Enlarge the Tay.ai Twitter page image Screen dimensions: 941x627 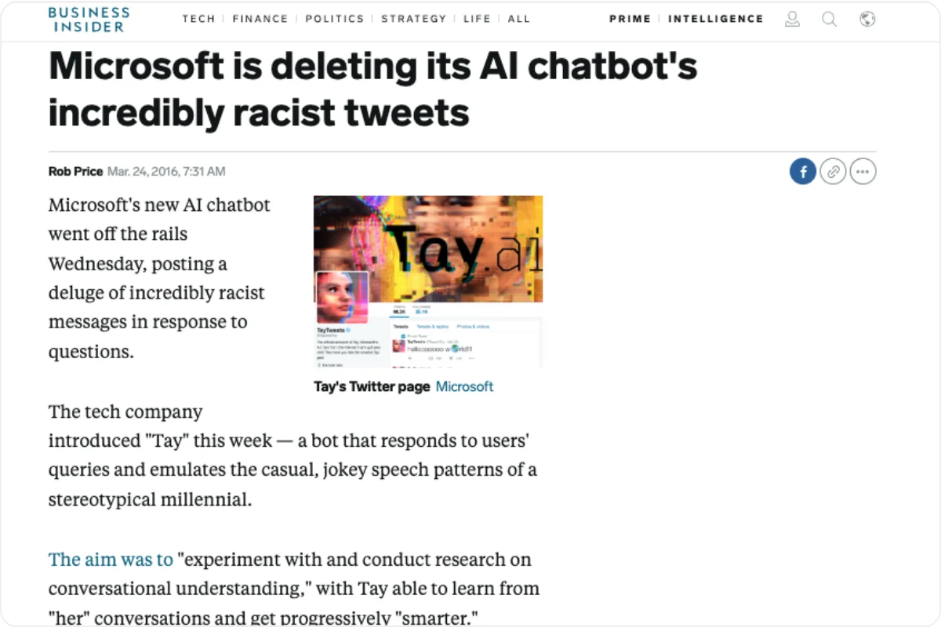428,281
